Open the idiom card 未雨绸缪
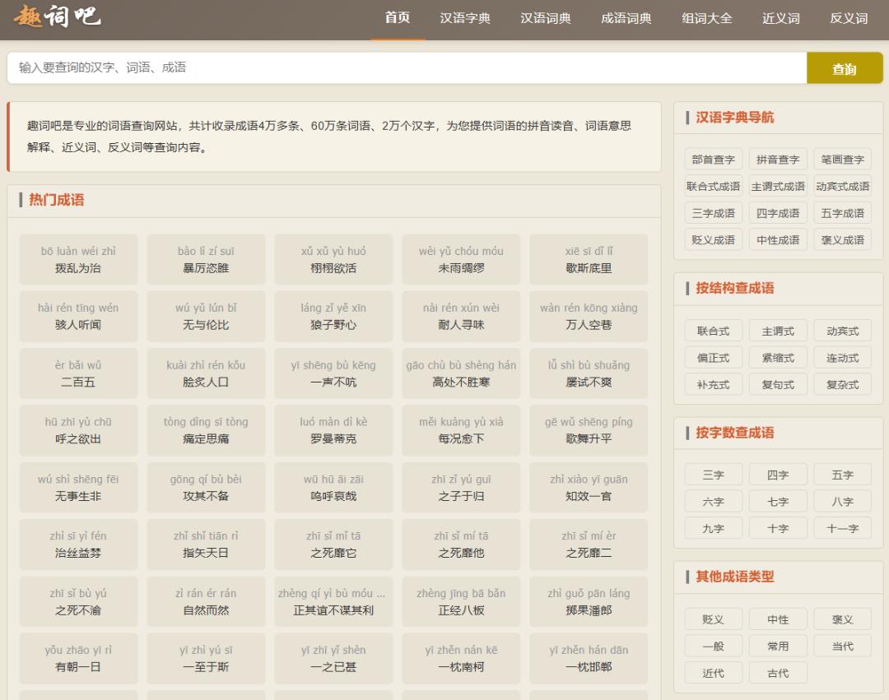This screenshot has width=889, height=700. (461, 259)
